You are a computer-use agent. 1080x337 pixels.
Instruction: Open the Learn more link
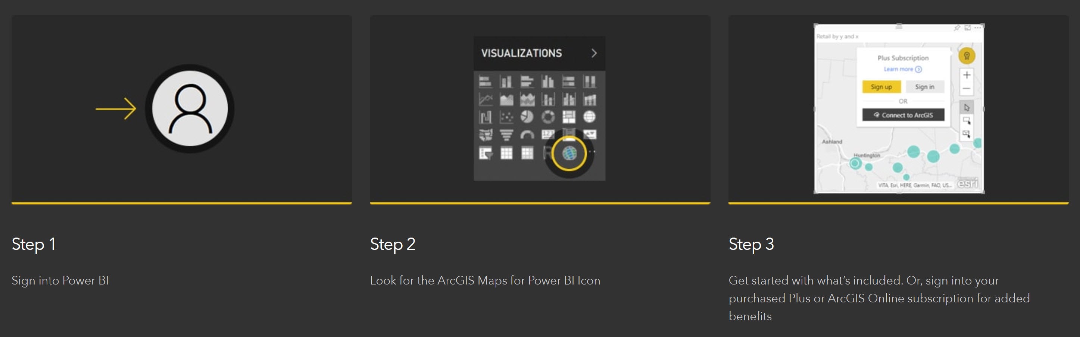click(902, 69)
